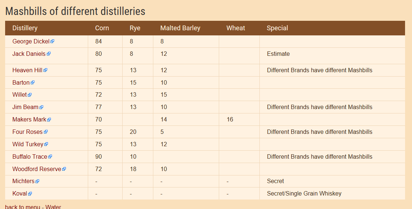Click external link icon beside George Dickel

[x=52, y=41]
